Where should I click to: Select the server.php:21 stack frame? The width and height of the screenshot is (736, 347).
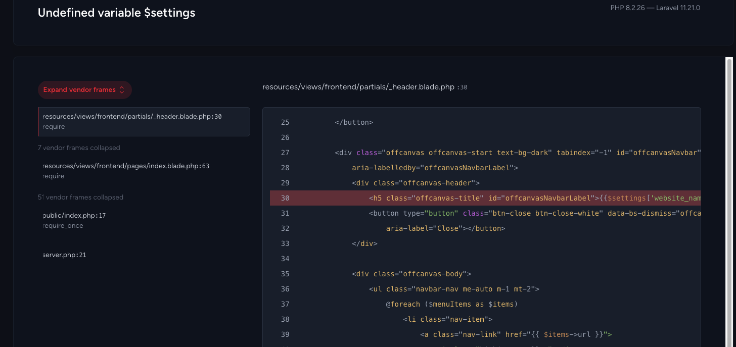click(x=144, y=255)
